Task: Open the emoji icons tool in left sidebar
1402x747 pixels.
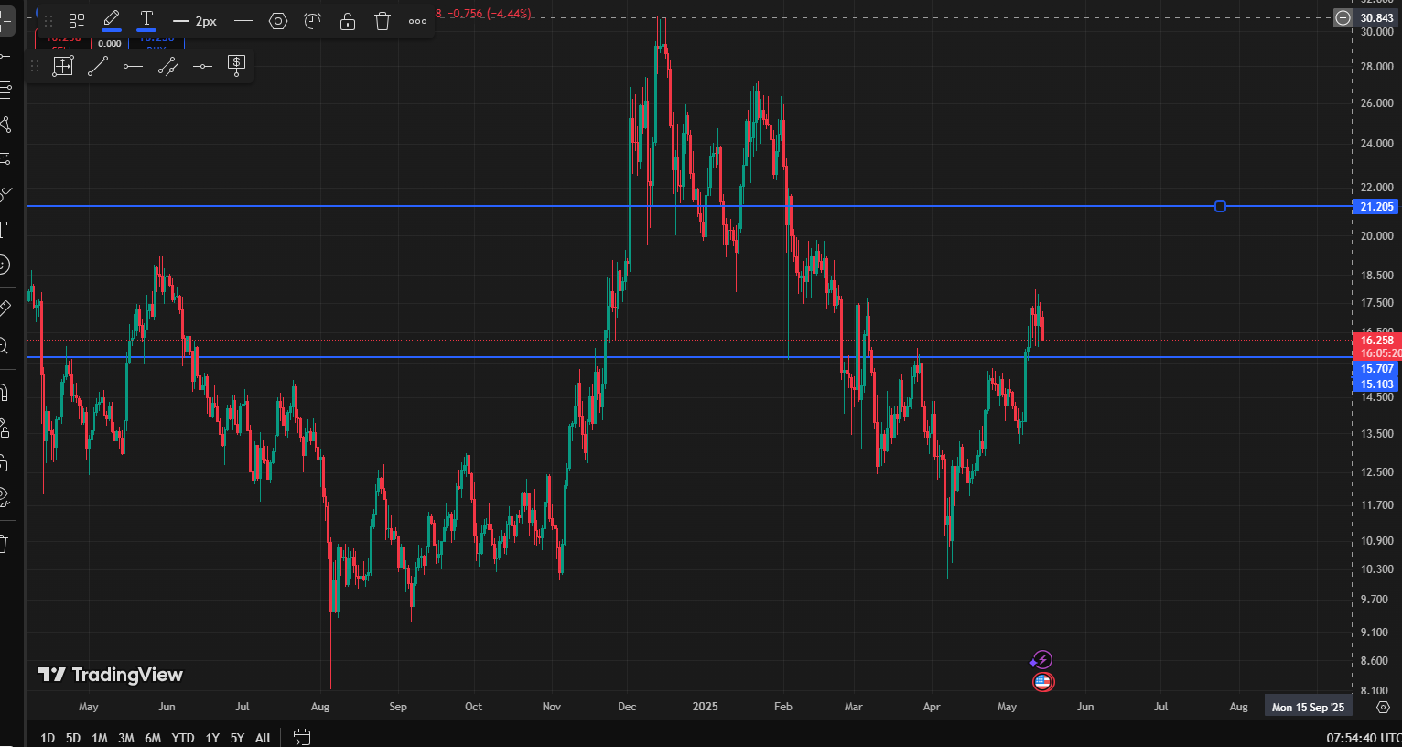Action: tap(5, 265)
